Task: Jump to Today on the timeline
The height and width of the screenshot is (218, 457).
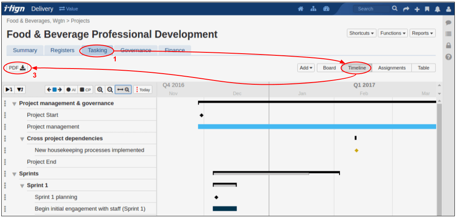Action: click(143, 90)
